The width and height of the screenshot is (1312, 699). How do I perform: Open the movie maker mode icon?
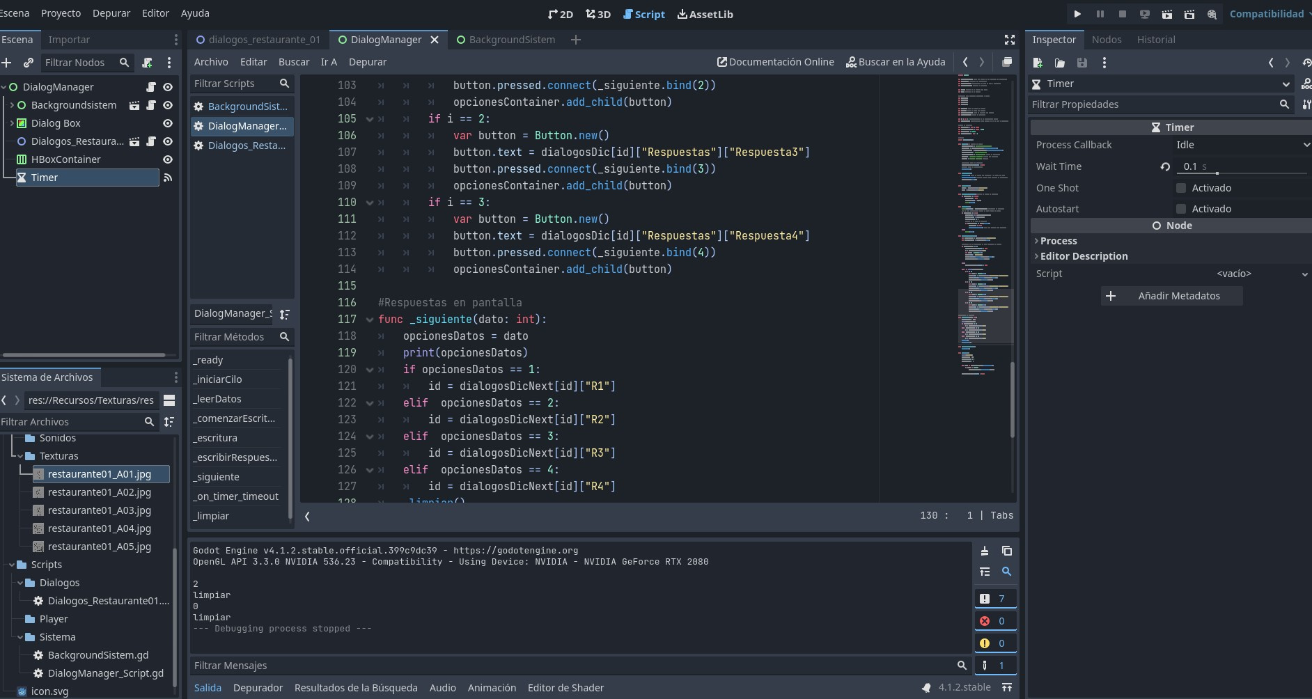(x=1212, y=14)
